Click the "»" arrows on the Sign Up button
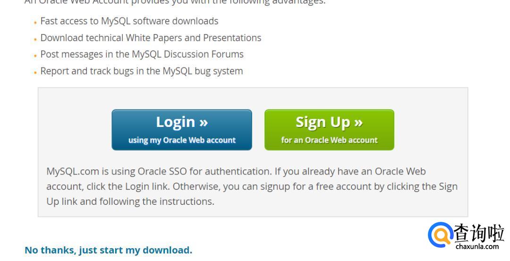This screenshot has height=261, width=510. (x=358, y=122)
